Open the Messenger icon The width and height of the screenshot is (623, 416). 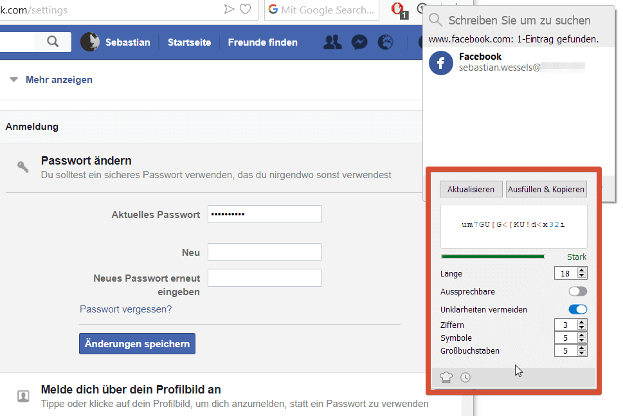click(359, 42)
